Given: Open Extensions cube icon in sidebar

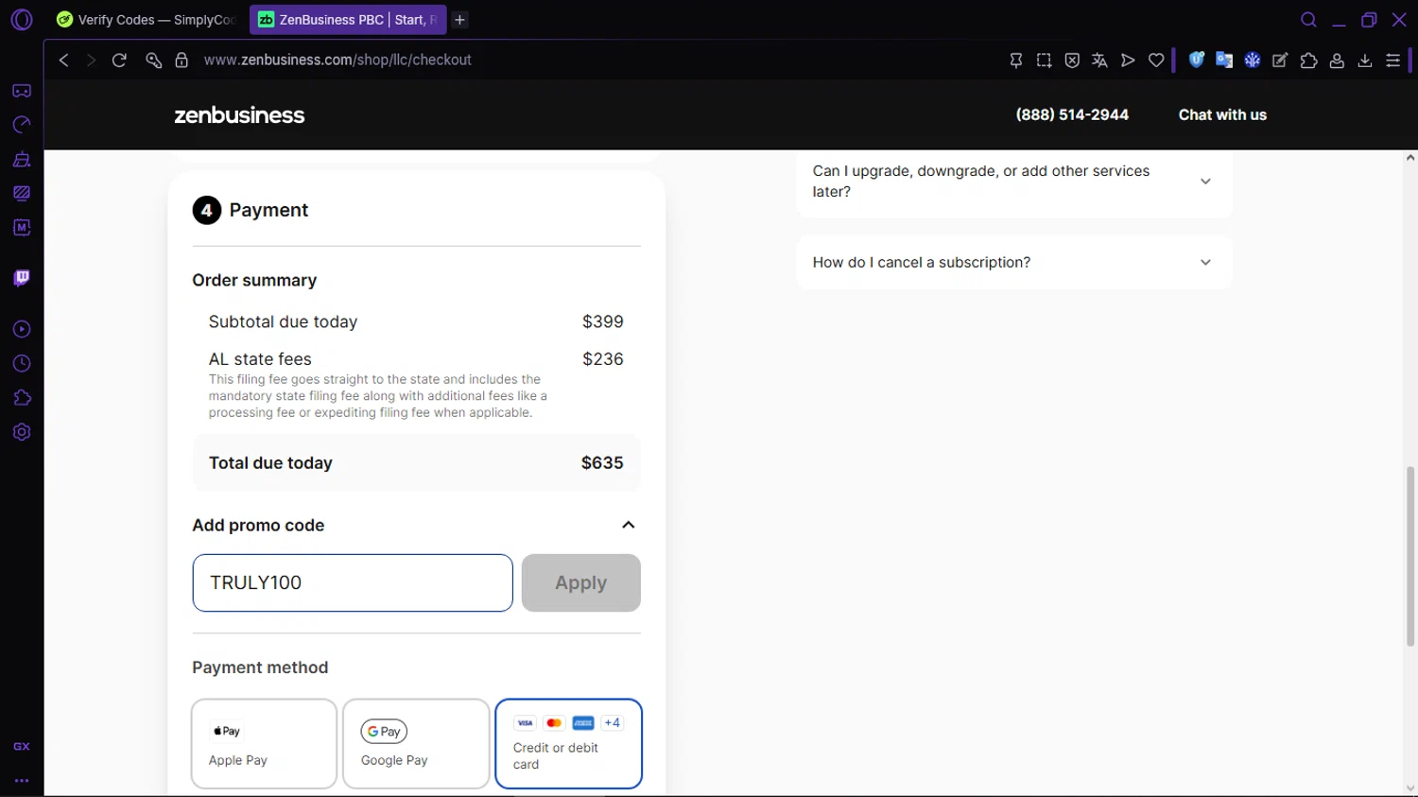Looking at the screenshot, I should (22, 398).
